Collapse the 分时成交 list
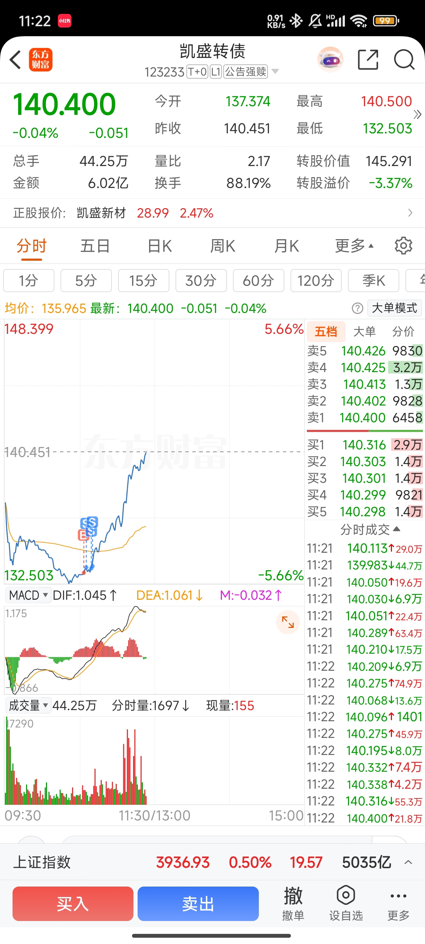 pos(370,529)
